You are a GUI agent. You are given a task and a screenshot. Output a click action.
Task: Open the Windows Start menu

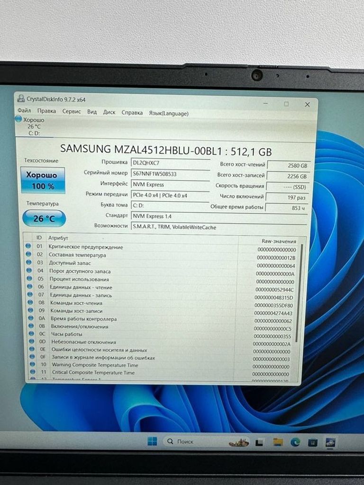click(152, 441)
